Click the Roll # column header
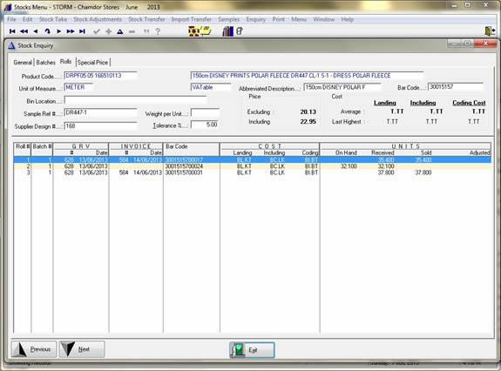 point(23,146)
